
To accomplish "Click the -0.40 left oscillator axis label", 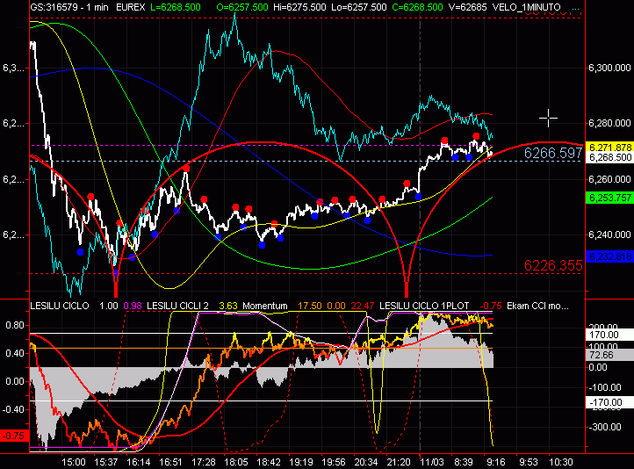I will coord(15,409).
